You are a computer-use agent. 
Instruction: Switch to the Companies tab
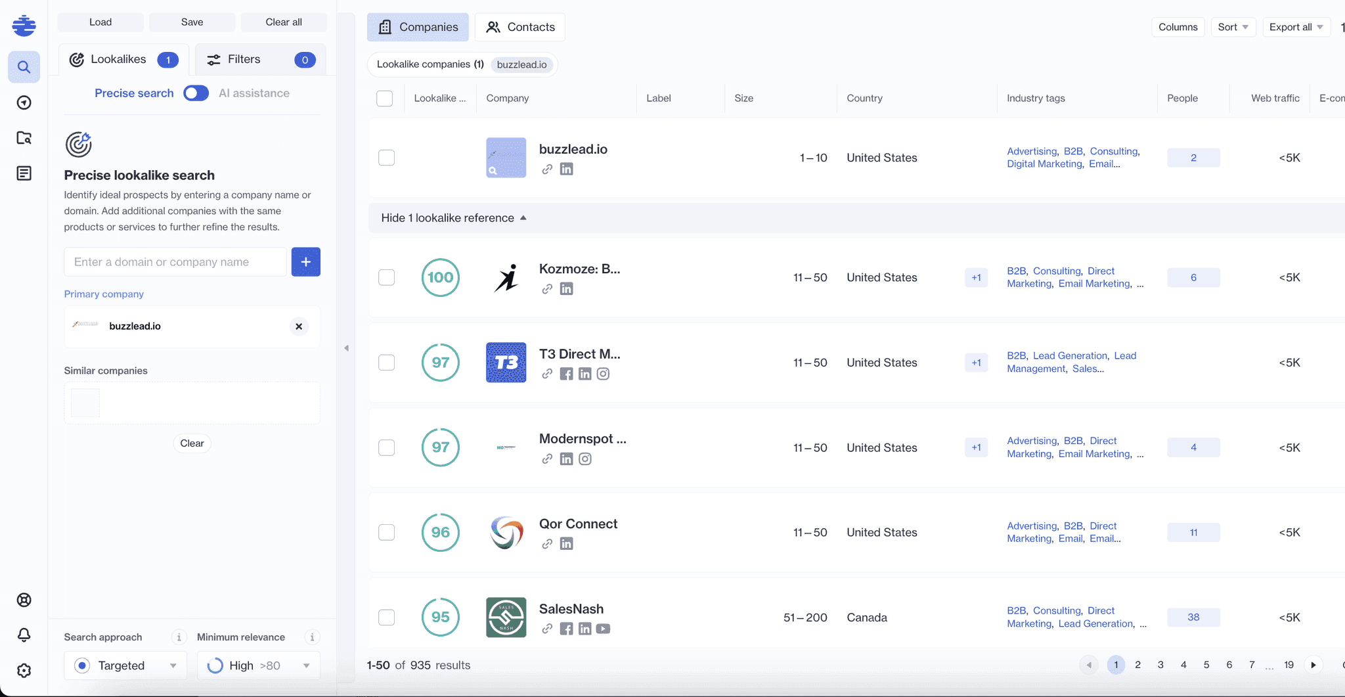click(x=418, y=27)
